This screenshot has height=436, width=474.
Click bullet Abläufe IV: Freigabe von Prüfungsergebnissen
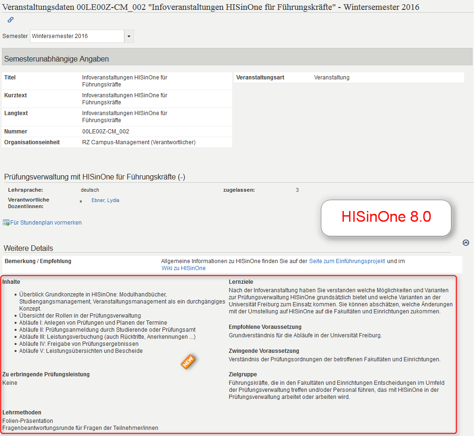coord(79,344)
